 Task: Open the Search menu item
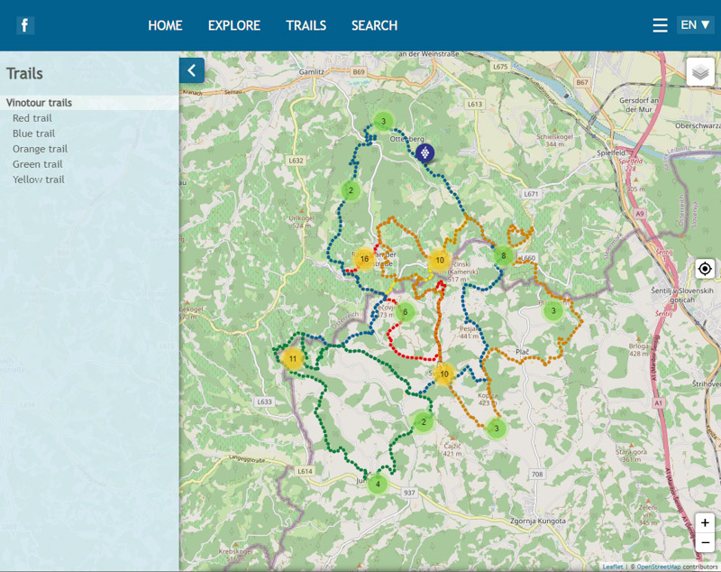pos(374,25)
